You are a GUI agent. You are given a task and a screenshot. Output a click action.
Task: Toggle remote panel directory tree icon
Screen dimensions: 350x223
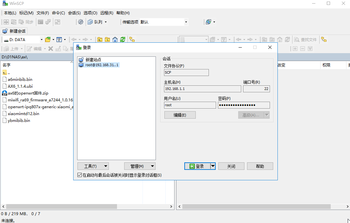click(324, 40)
